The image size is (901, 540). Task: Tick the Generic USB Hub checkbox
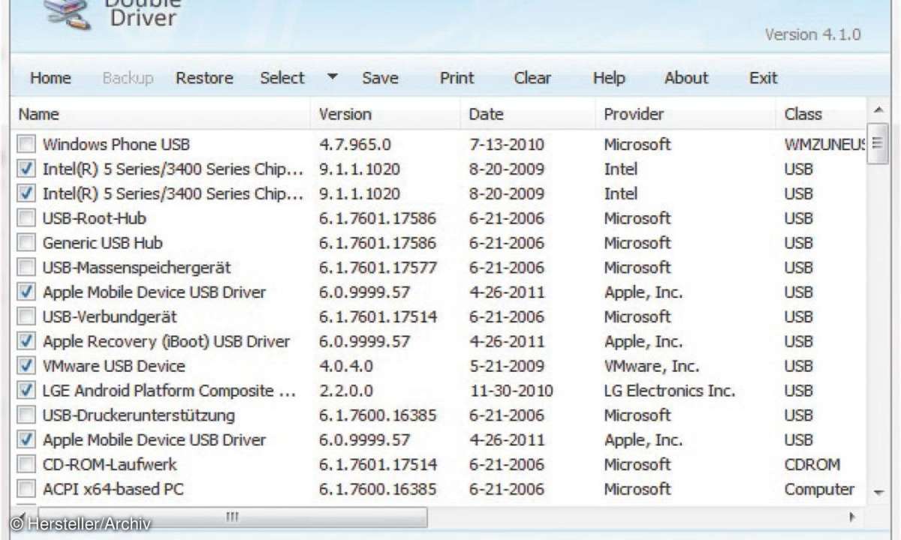click(x=26, y=243)
